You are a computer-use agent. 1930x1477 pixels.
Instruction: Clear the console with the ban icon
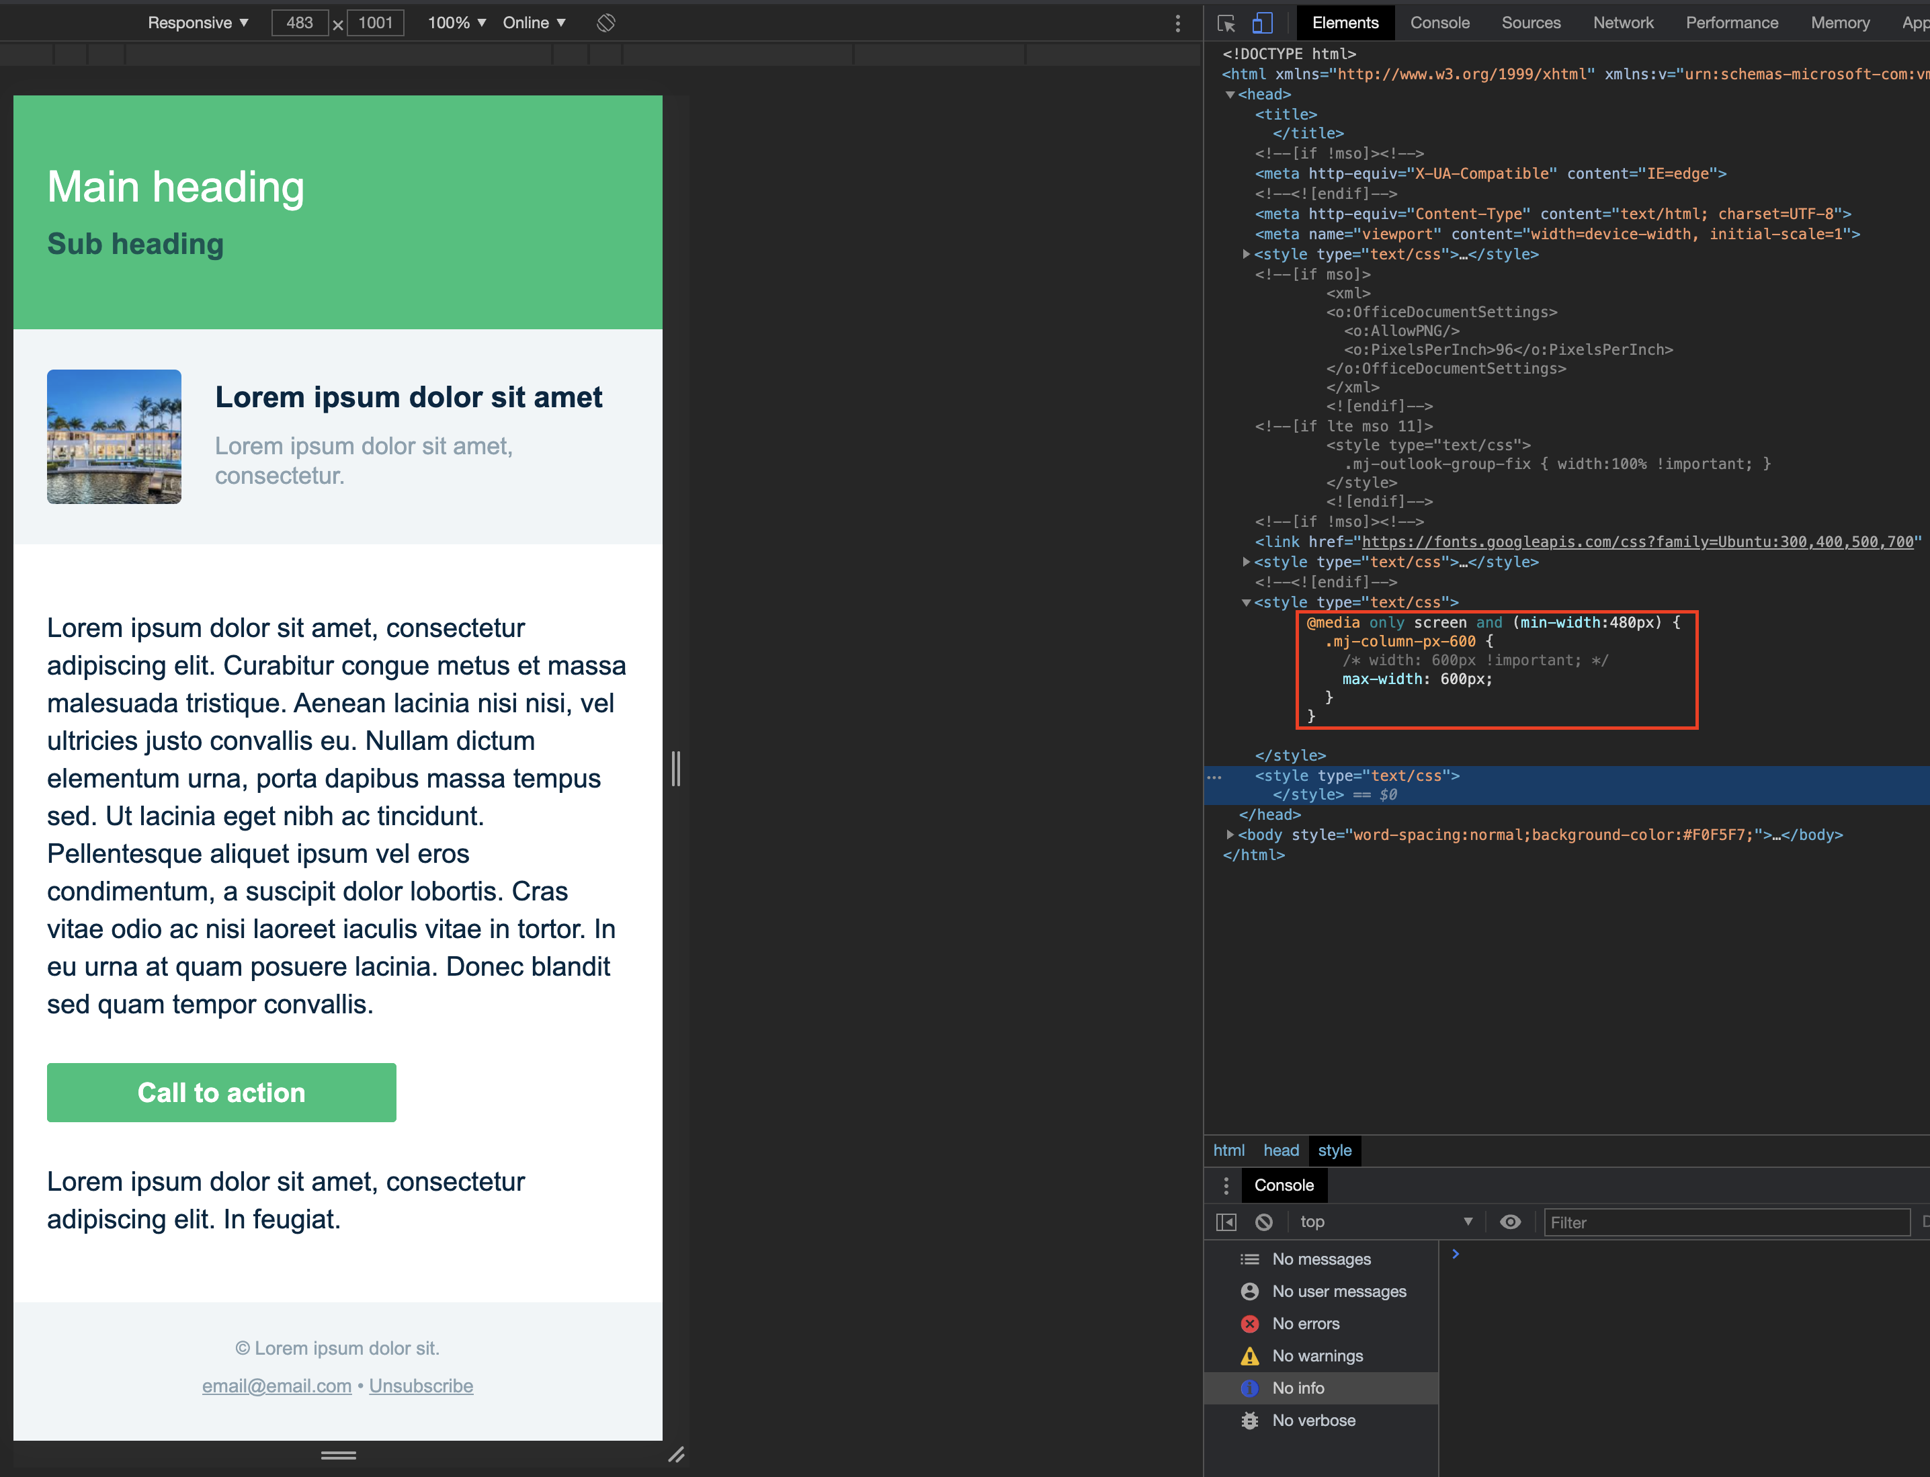(x=1263, y=1222)
